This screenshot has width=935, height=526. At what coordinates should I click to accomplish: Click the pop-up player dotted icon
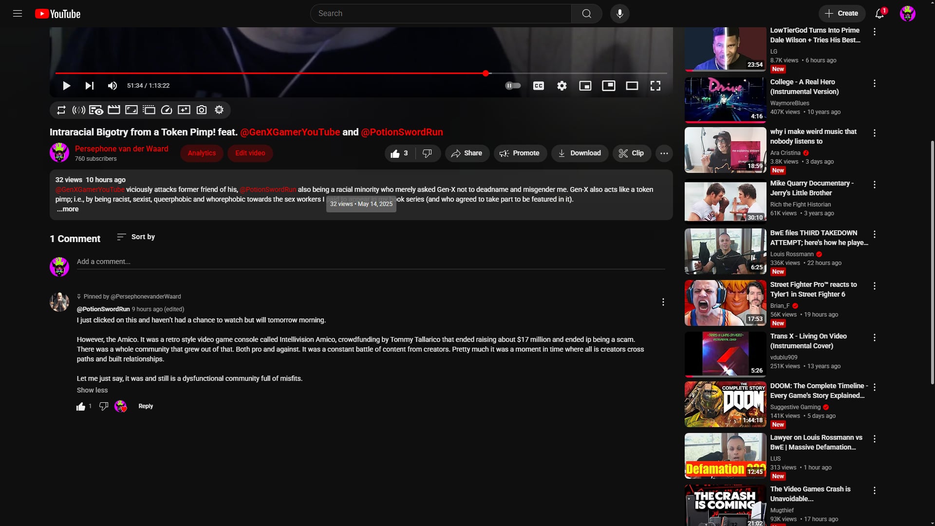[149, 110]
